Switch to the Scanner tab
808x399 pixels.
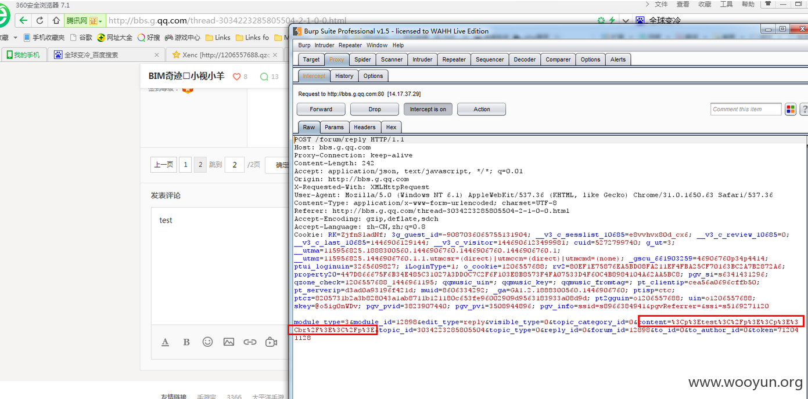tap(392, 59)
